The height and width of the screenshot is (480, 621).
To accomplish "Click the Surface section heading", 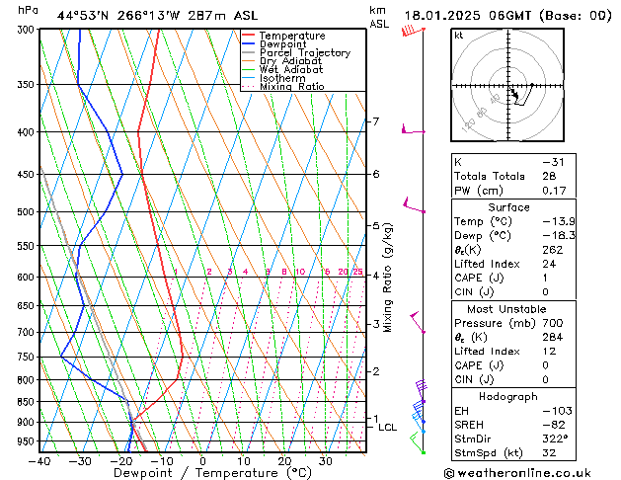I will 508,207.
